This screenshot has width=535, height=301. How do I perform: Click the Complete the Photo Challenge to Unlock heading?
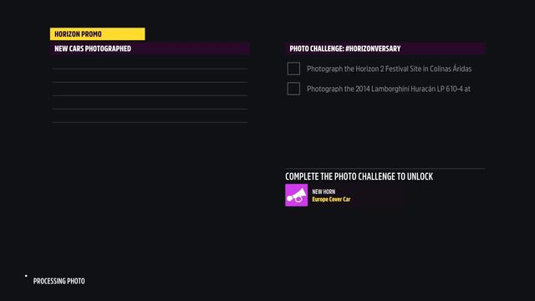click(359, 176)
